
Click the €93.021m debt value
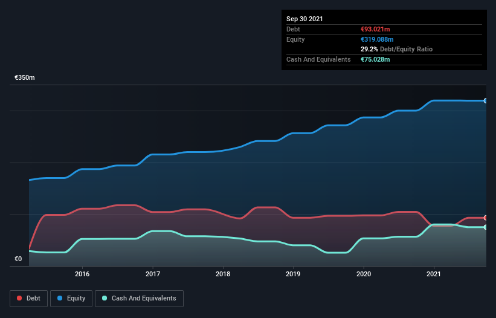click(x=375, y=29)
